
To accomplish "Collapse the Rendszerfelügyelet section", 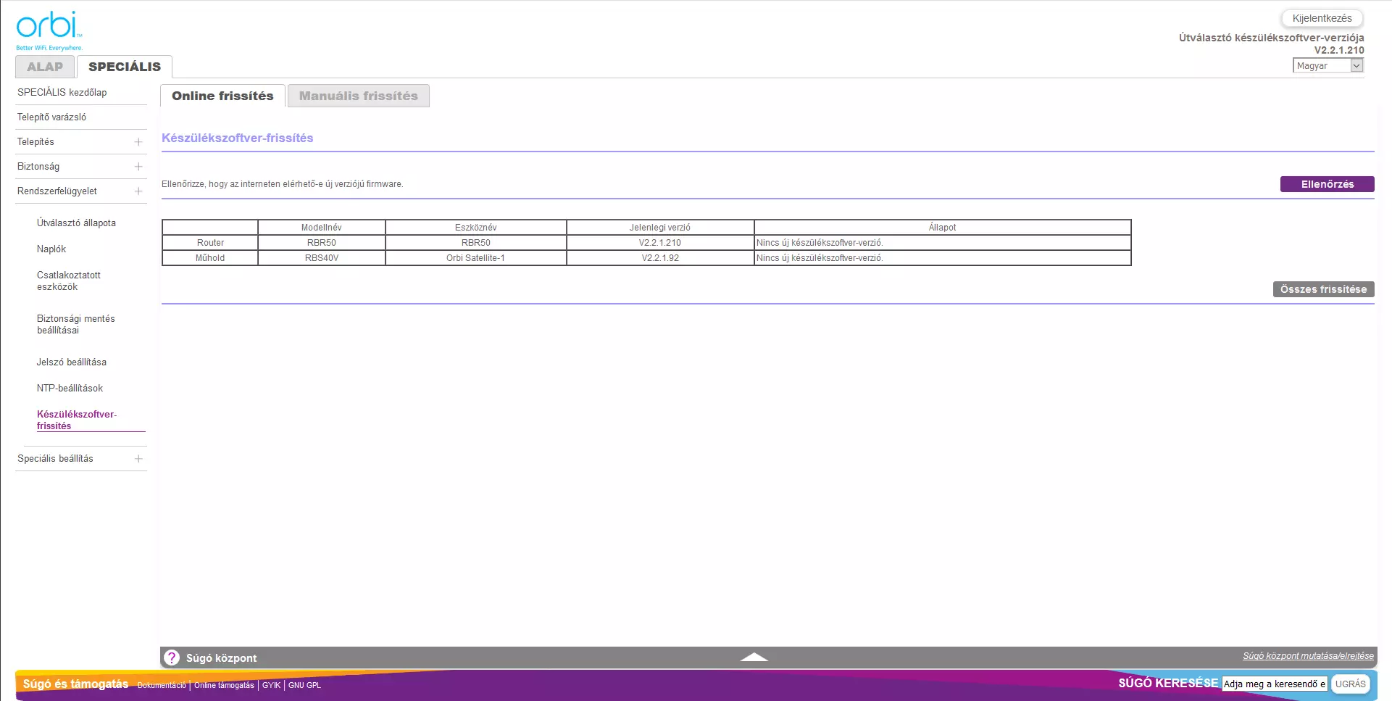I will [x=138, y=191].
